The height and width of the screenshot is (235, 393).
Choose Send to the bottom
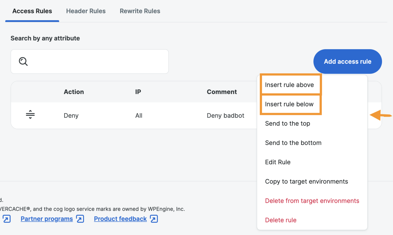[293, 143]
